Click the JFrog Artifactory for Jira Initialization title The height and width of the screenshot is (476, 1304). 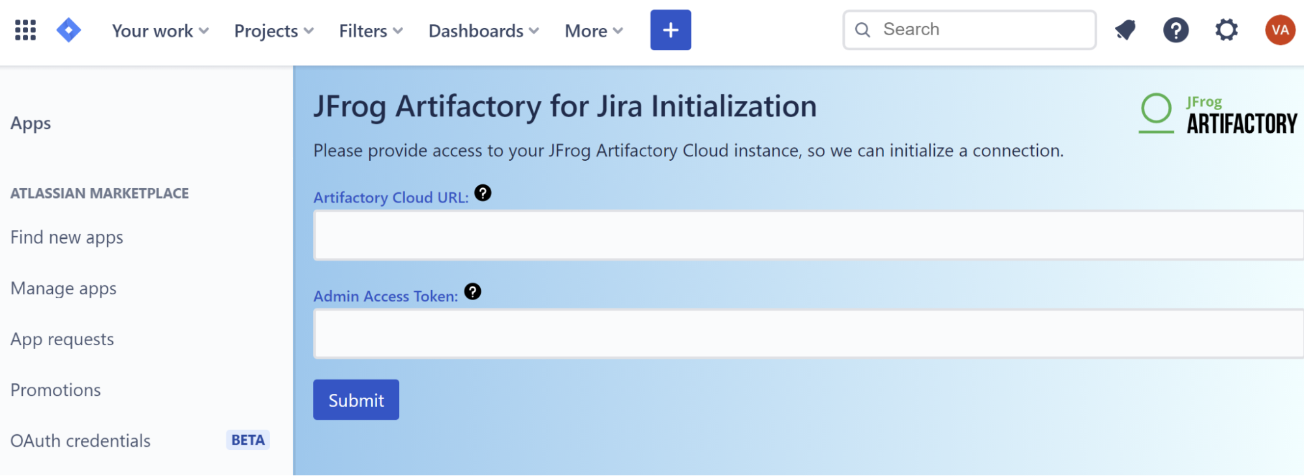click(565, 107)
